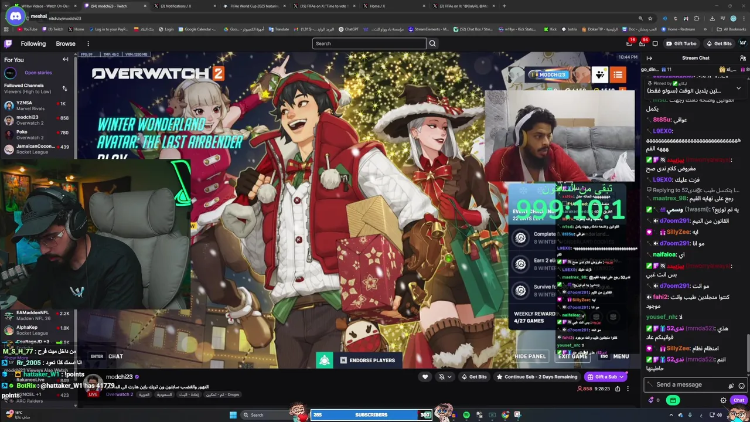Open Google Chrome from the taskbar

point(505,415)
